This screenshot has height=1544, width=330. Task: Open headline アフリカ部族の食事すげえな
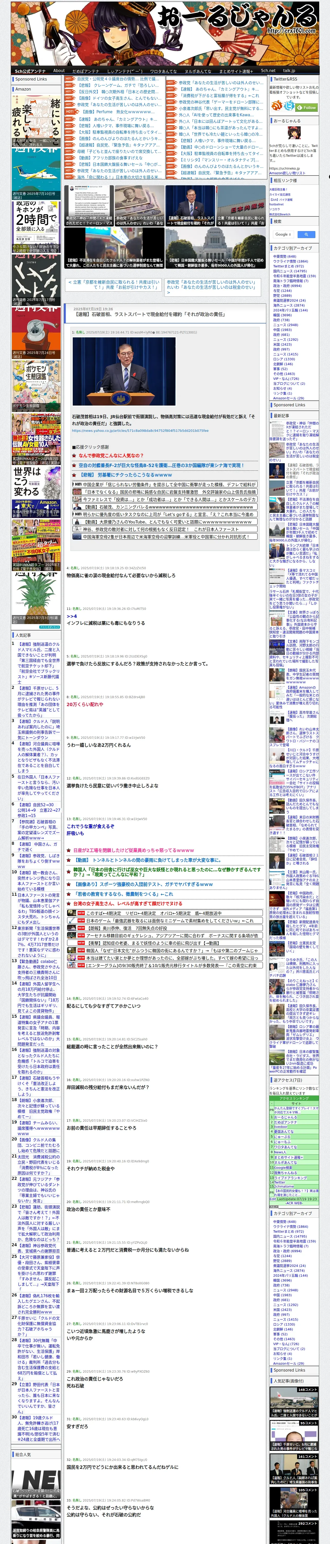click(x=109, y=158)
